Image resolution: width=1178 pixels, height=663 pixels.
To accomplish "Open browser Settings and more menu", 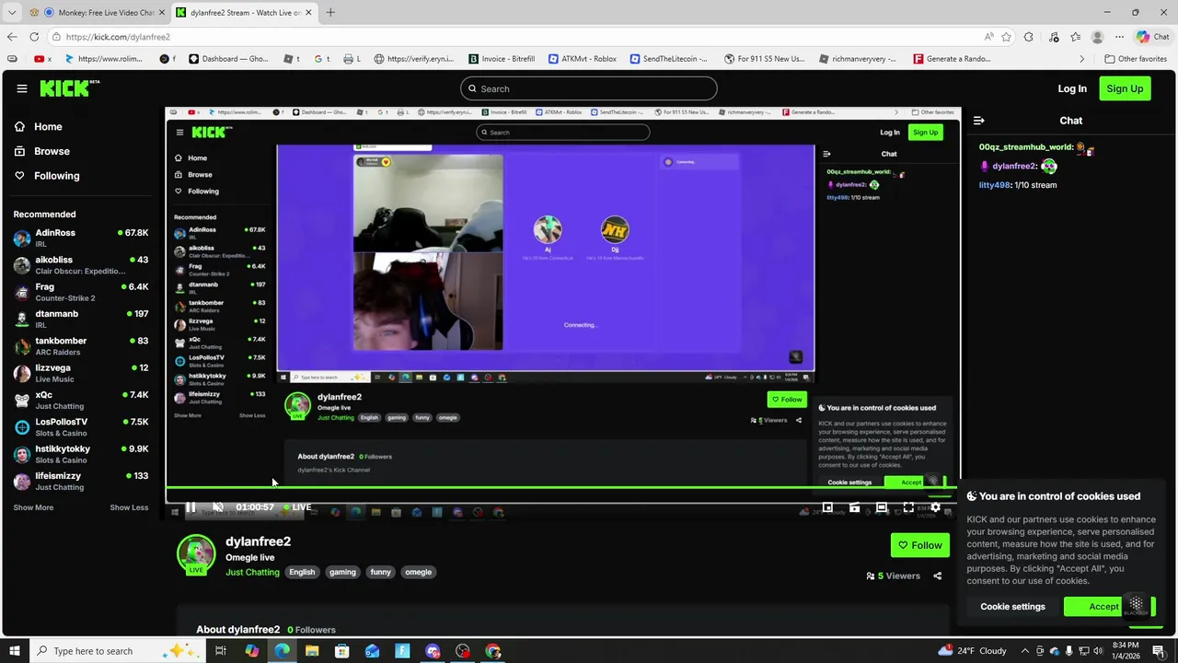I will click(x=1119, y=37).
